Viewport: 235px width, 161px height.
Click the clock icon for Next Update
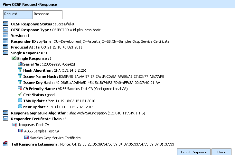[x=20, y=106]
